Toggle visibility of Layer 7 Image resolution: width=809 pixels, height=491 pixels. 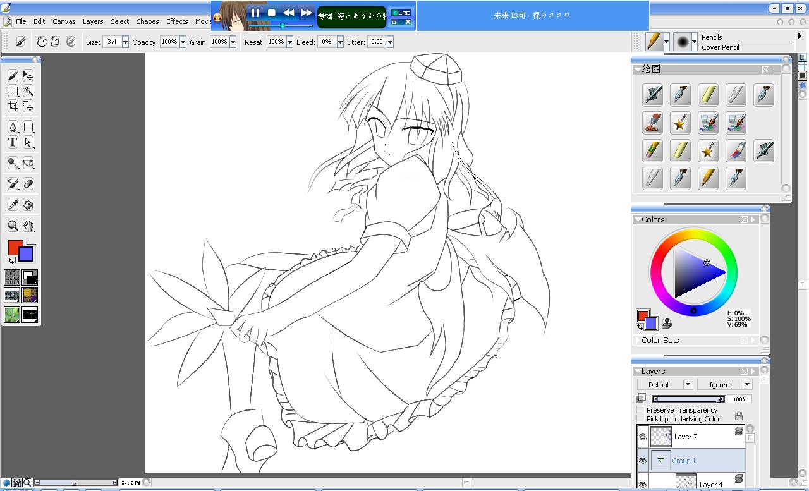(x=643, y=437)
